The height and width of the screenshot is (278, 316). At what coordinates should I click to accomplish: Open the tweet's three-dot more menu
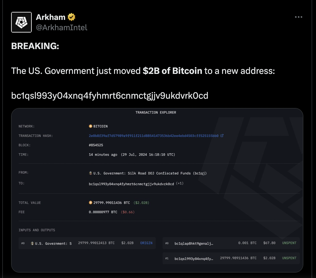click(x=298, y=17)
